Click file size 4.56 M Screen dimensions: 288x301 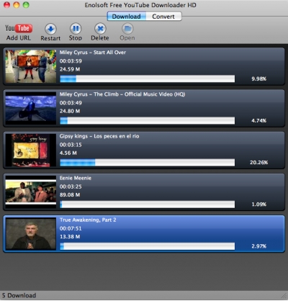pyautogui.click(x=68, y=153)
